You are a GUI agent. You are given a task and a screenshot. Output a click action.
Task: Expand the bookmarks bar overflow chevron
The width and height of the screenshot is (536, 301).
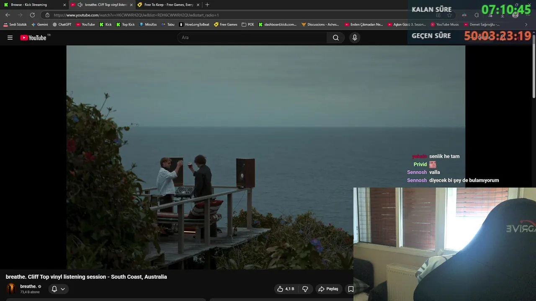point(526,25)
